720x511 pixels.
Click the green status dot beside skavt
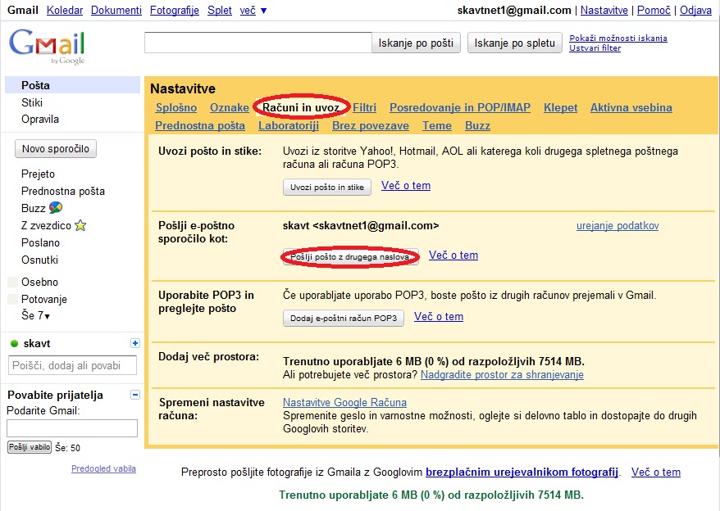(14, 343)
